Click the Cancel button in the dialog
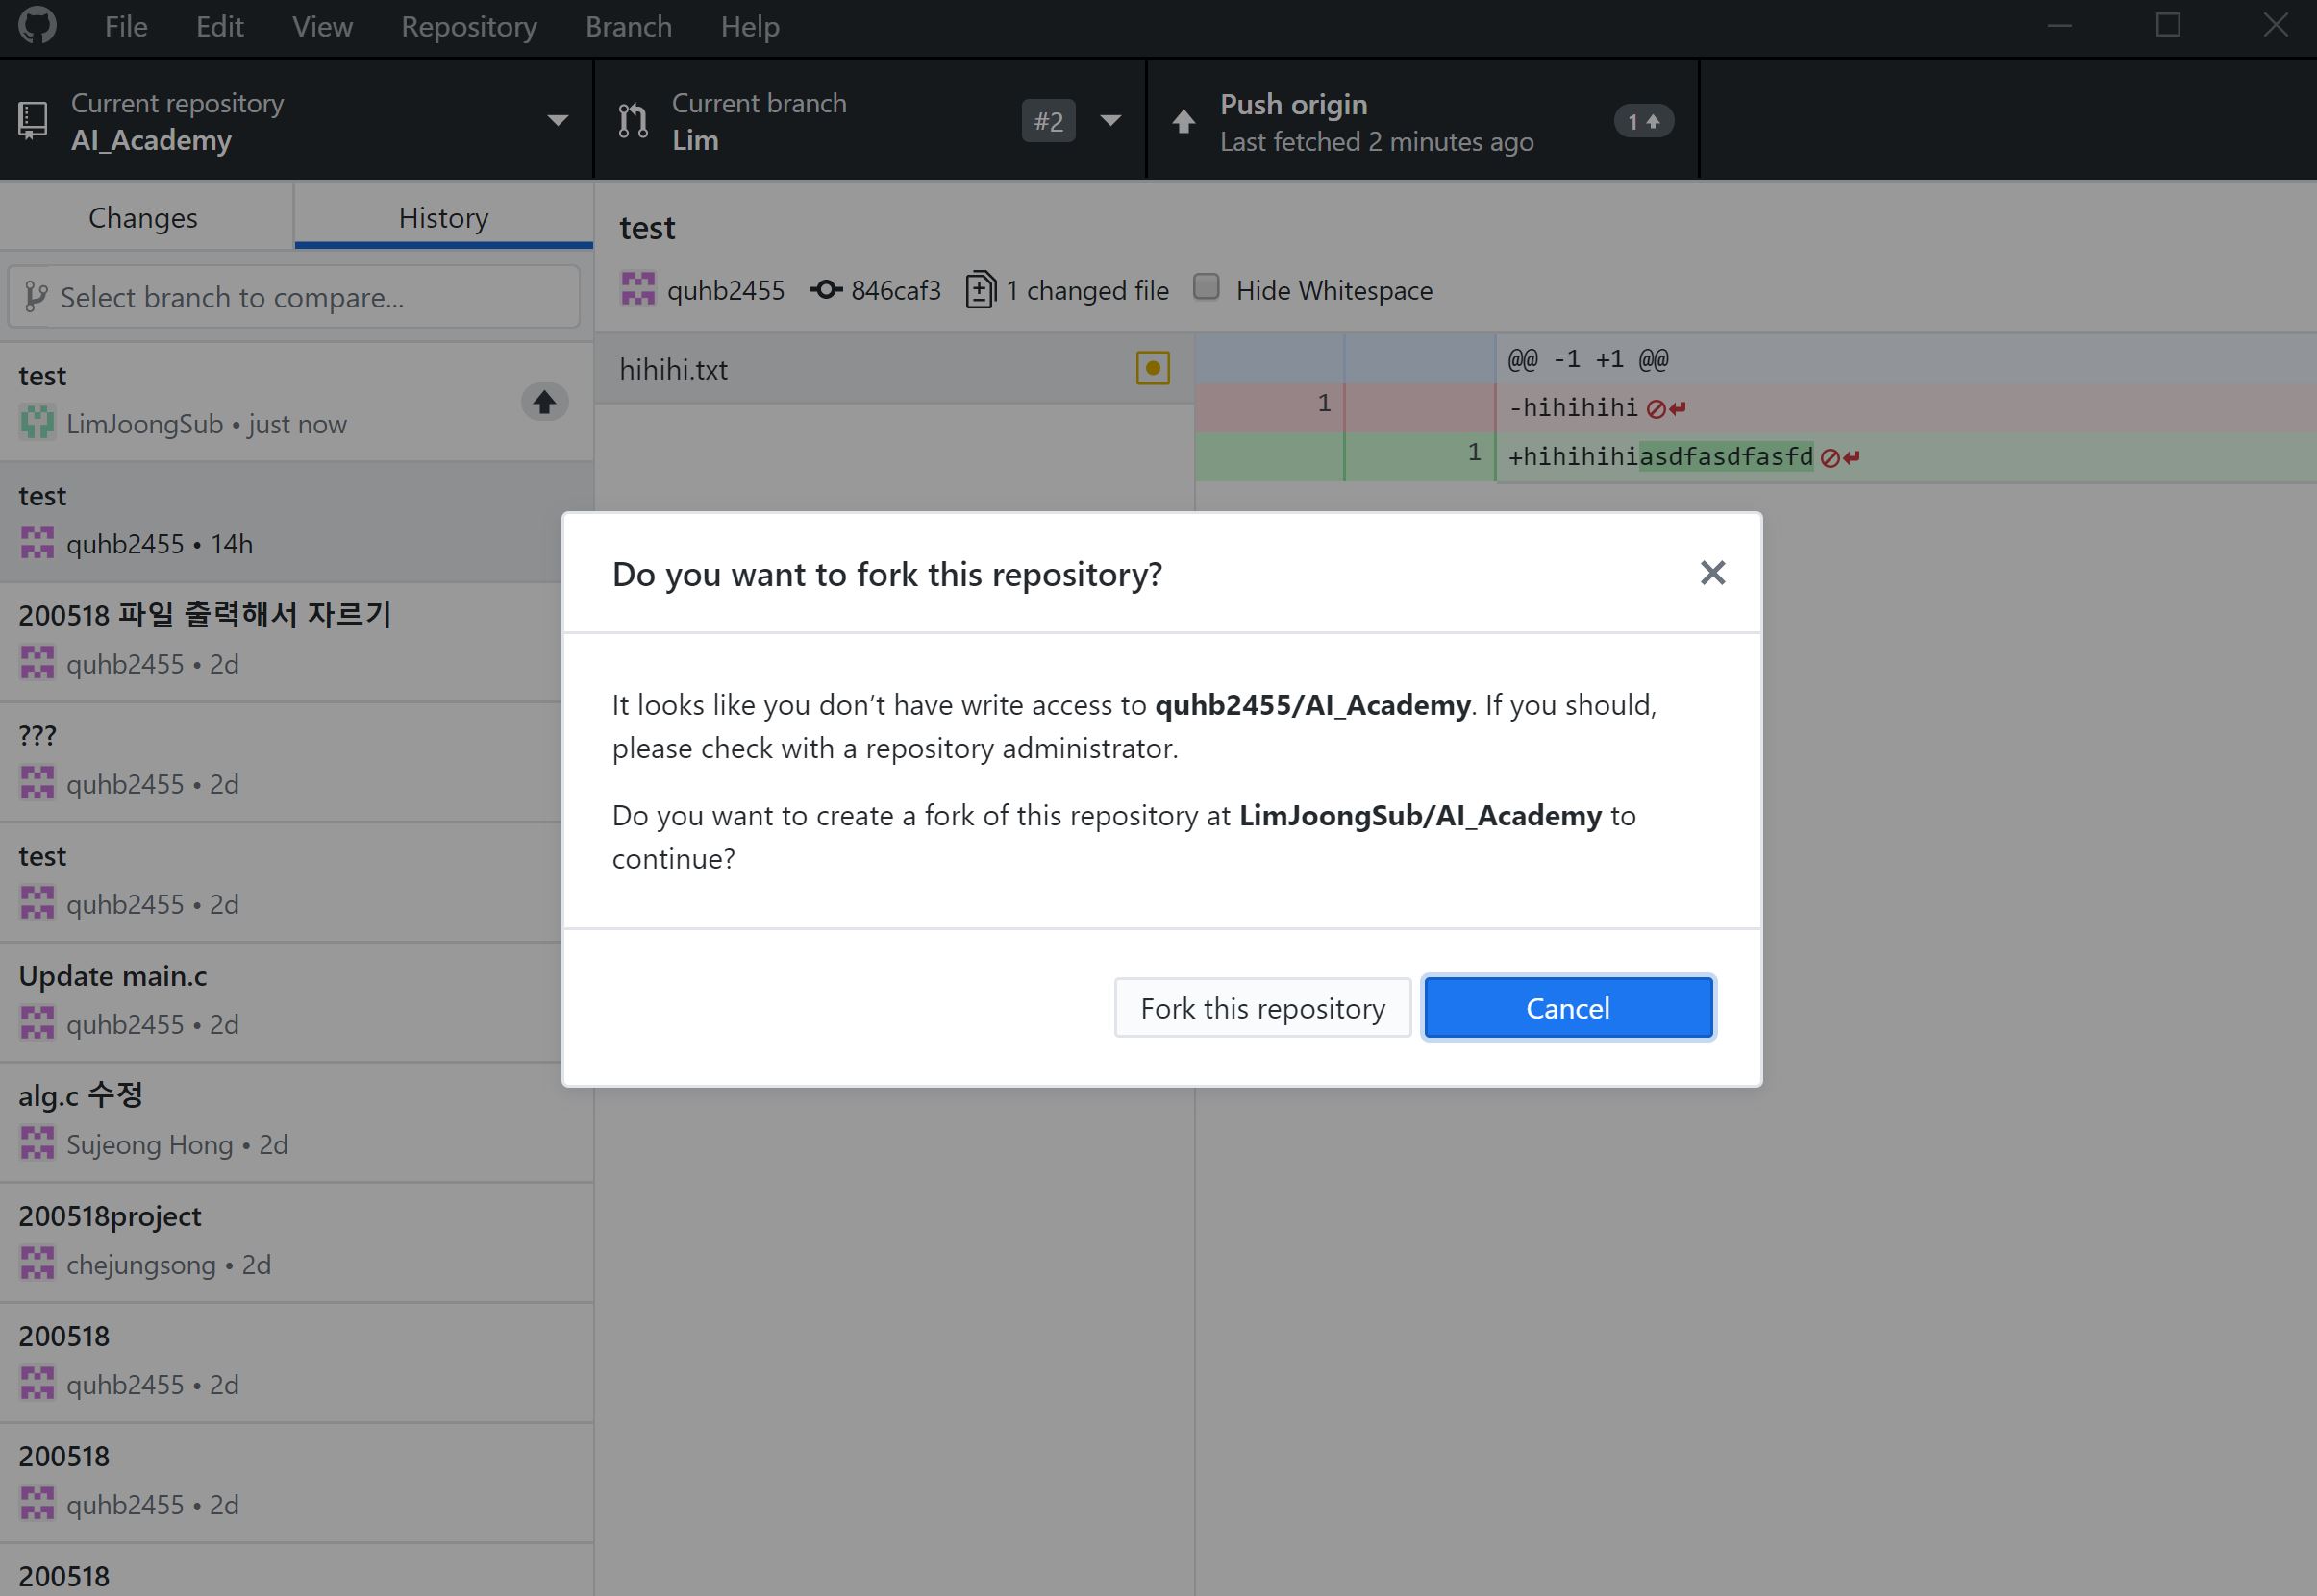The image size is (2317, 1596). pos(1567,1007)
